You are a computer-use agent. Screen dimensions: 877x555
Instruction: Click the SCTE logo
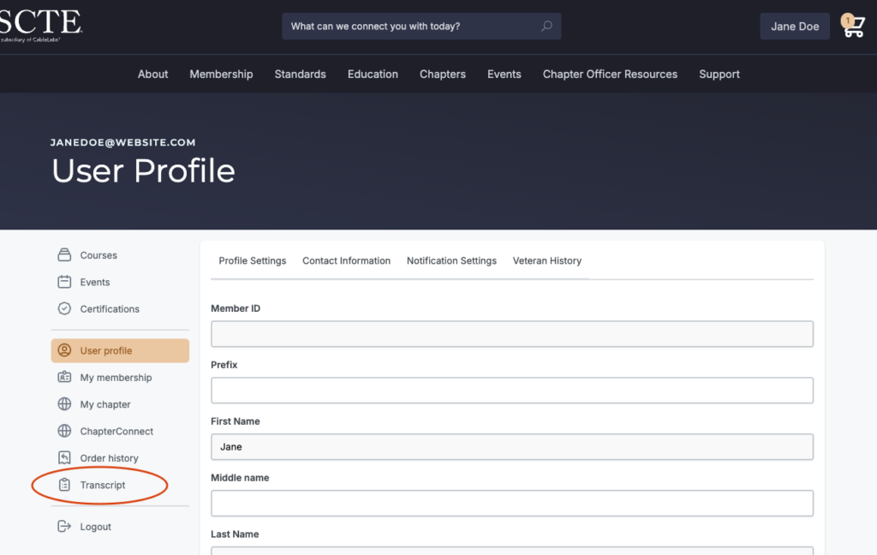point(40,24)
